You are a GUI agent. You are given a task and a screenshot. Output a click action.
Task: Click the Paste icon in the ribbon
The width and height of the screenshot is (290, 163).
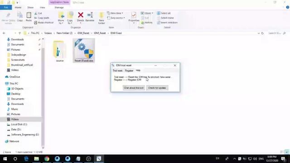click(x=29, y=15)
